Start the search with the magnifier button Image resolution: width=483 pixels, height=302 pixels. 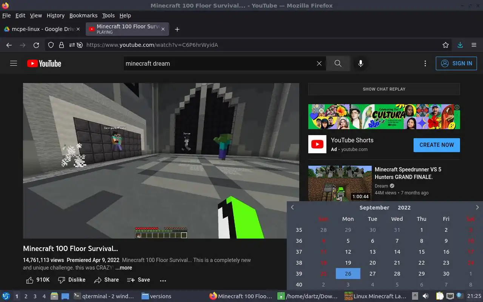(x=338, y=63)
